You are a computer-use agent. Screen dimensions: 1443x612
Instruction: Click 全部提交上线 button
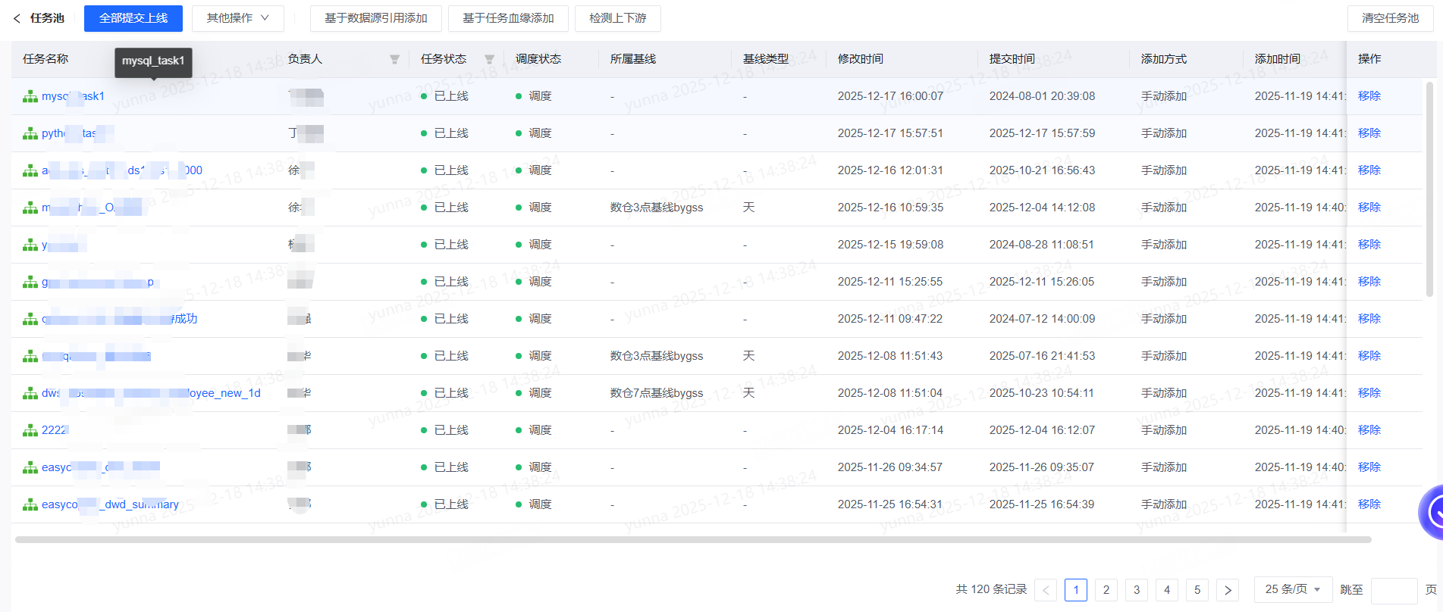coord(133,18)
